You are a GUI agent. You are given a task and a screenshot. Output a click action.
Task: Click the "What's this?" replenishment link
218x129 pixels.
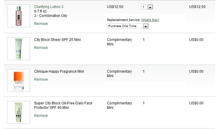(150, 20)
